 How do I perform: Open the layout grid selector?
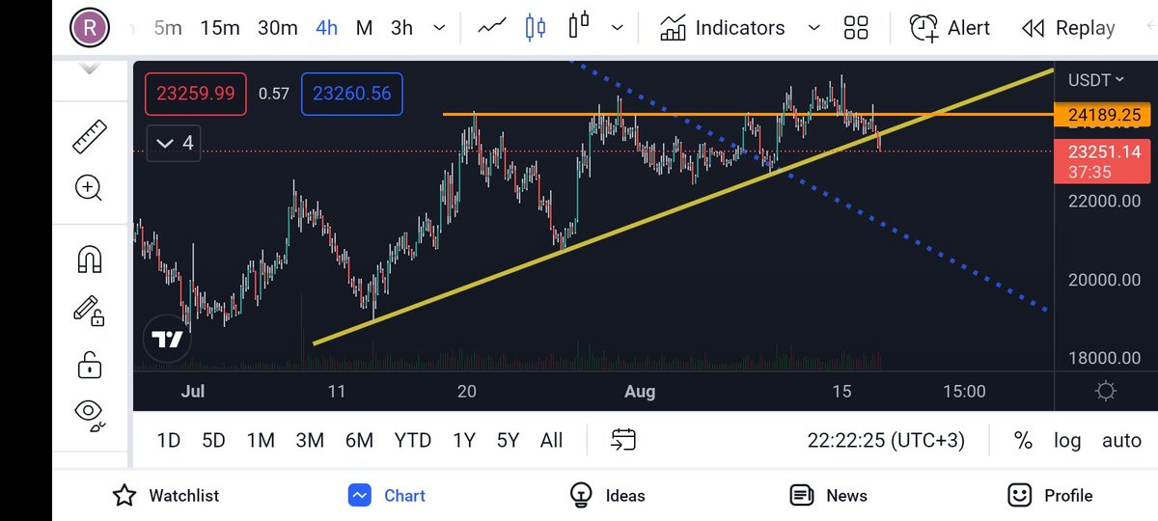click(x=856, y=27)
